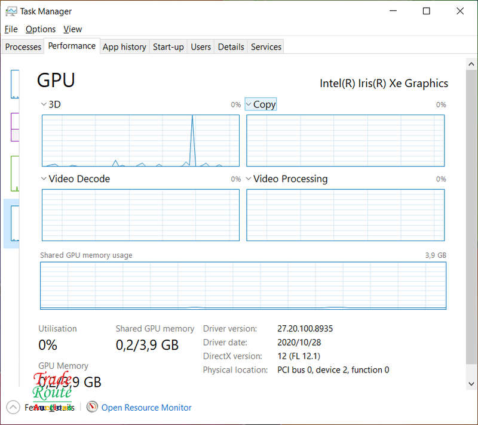Screen dimensions: 478x425
Task: Switch to the Processes tab
Action: coord(23,47)
